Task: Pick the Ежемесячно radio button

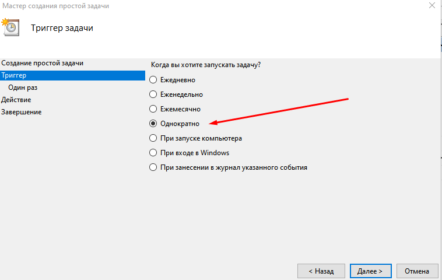Action: coord(153,108)
